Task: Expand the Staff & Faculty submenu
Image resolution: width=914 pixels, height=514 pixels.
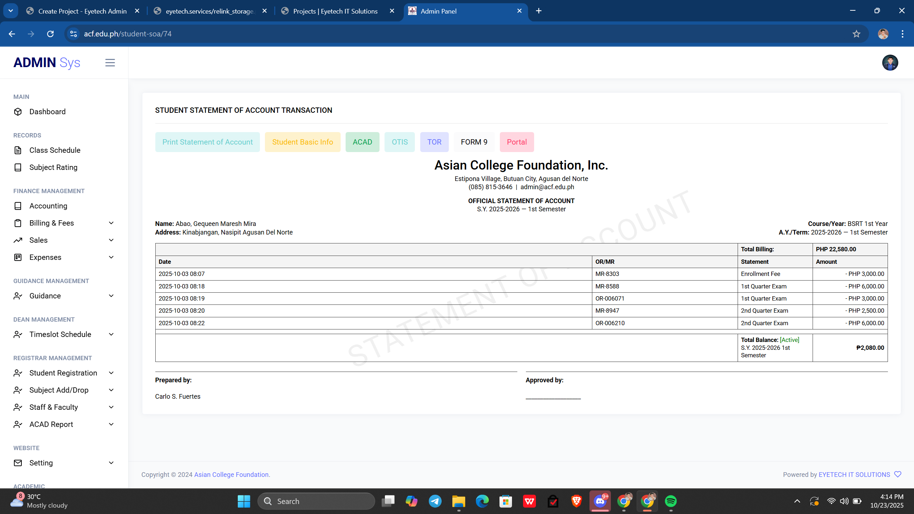Action: [111, 407]
